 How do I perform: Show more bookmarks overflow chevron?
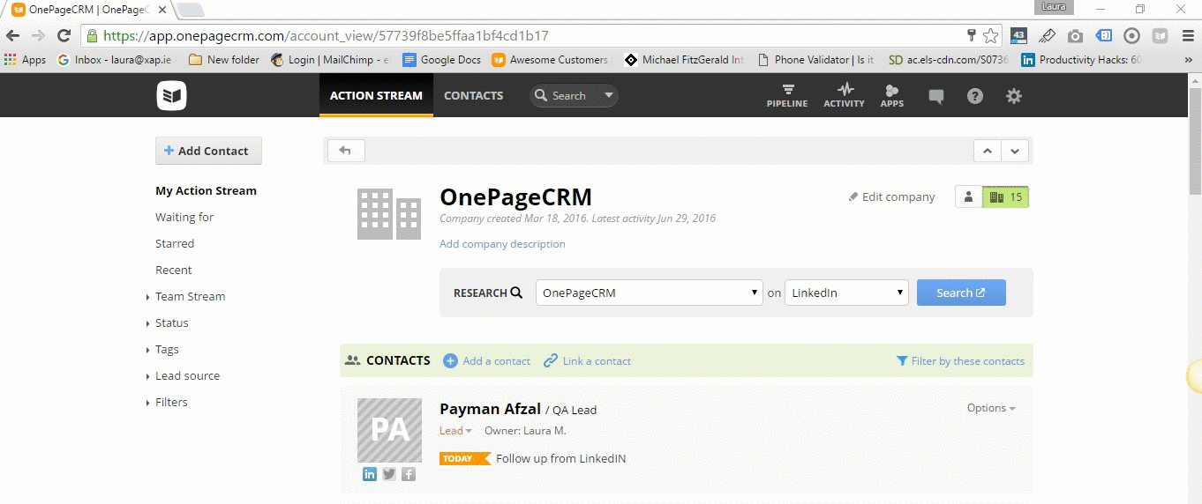click(x=1188, y=60)
